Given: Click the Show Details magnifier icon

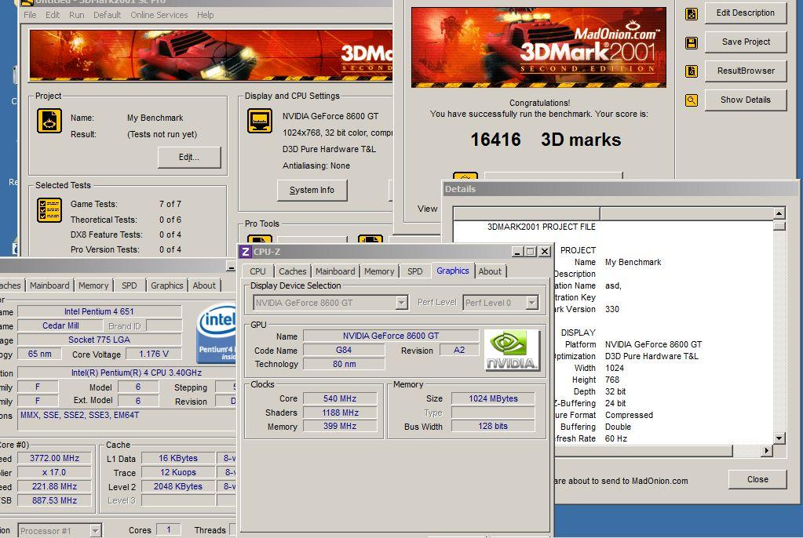Looking at the screenshot, I should pos(692,100).
